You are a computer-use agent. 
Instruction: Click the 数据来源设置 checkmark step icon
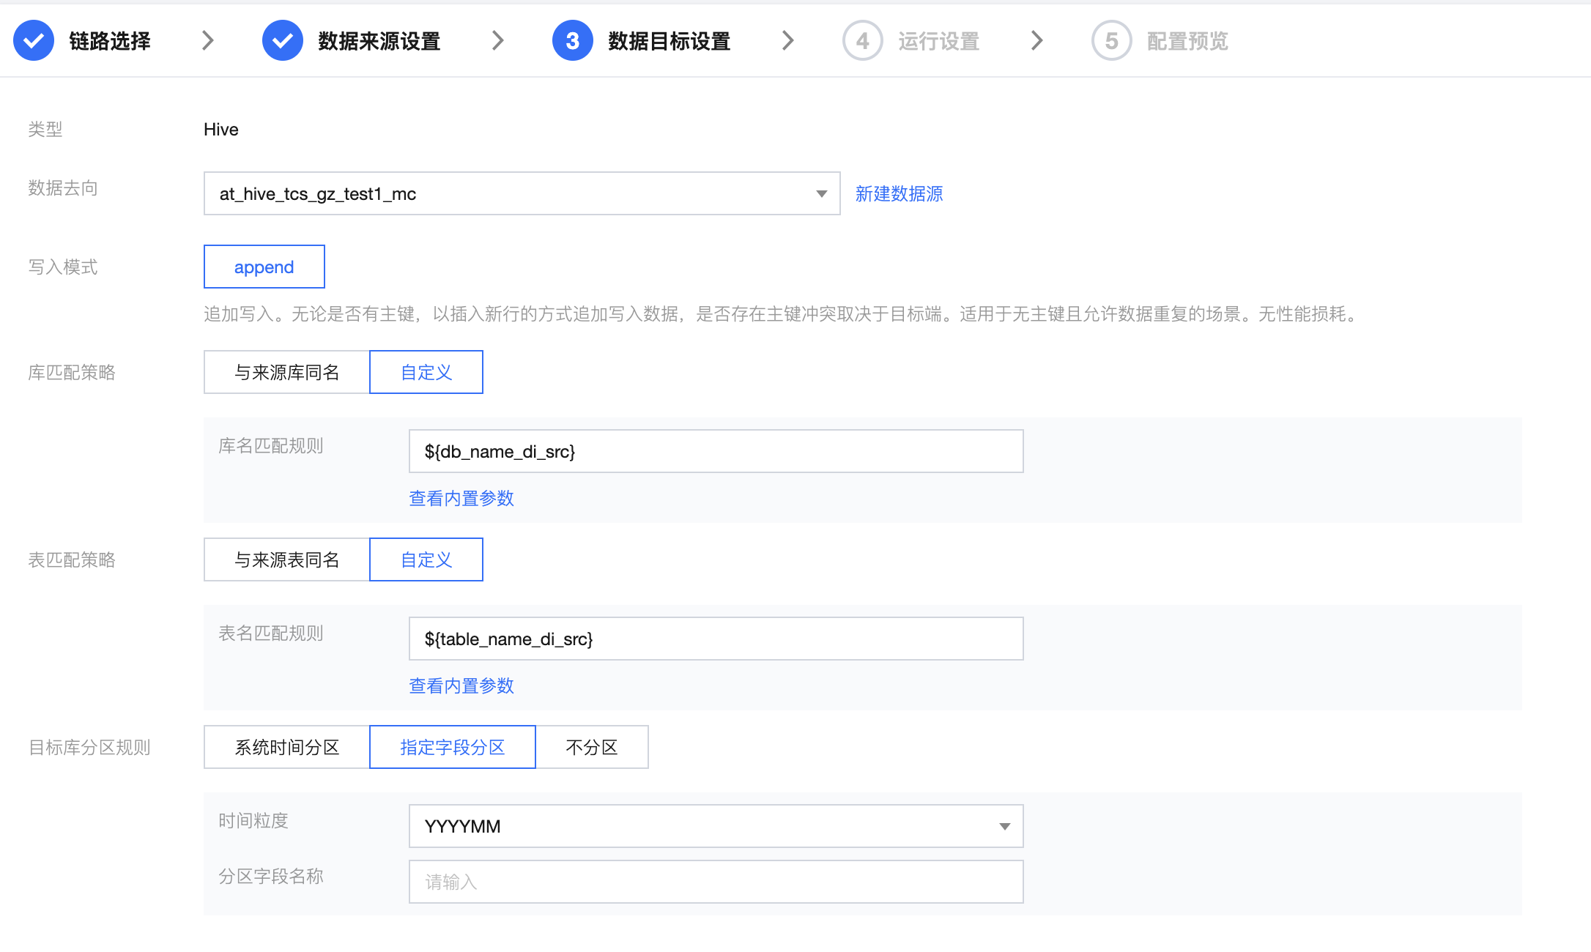click(283, 41)
